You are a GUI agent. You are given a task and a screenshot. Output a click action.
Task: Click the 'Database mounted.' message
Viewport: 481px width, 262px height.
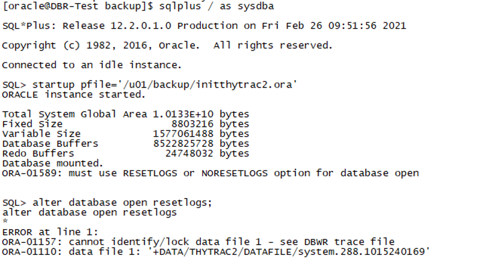click(x=53, y=163)
